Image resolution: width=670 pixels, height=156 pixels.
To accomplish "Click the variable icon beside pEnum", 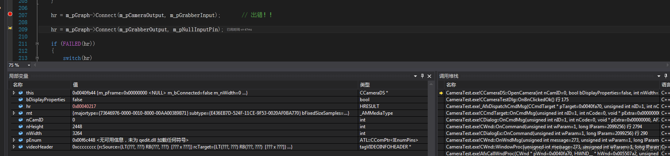I will pyautogui.click(x=21, y=140).
